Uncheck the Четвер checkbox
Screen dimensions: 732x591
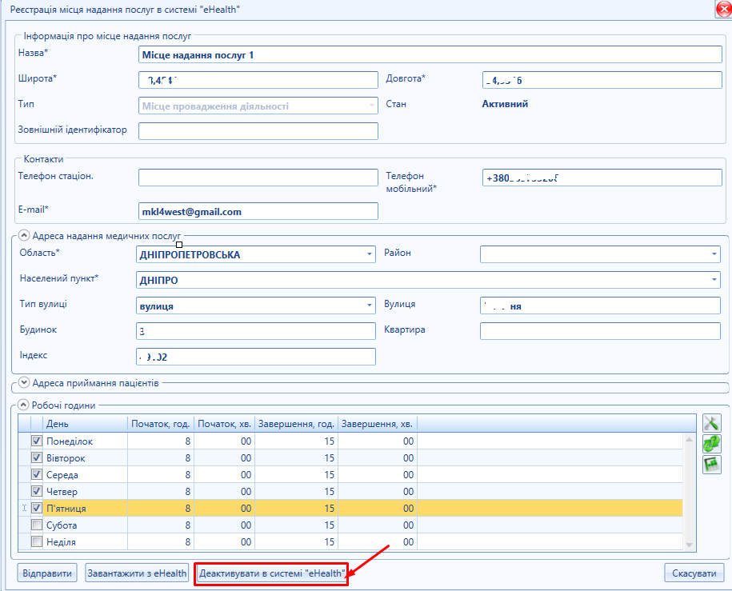37,491
